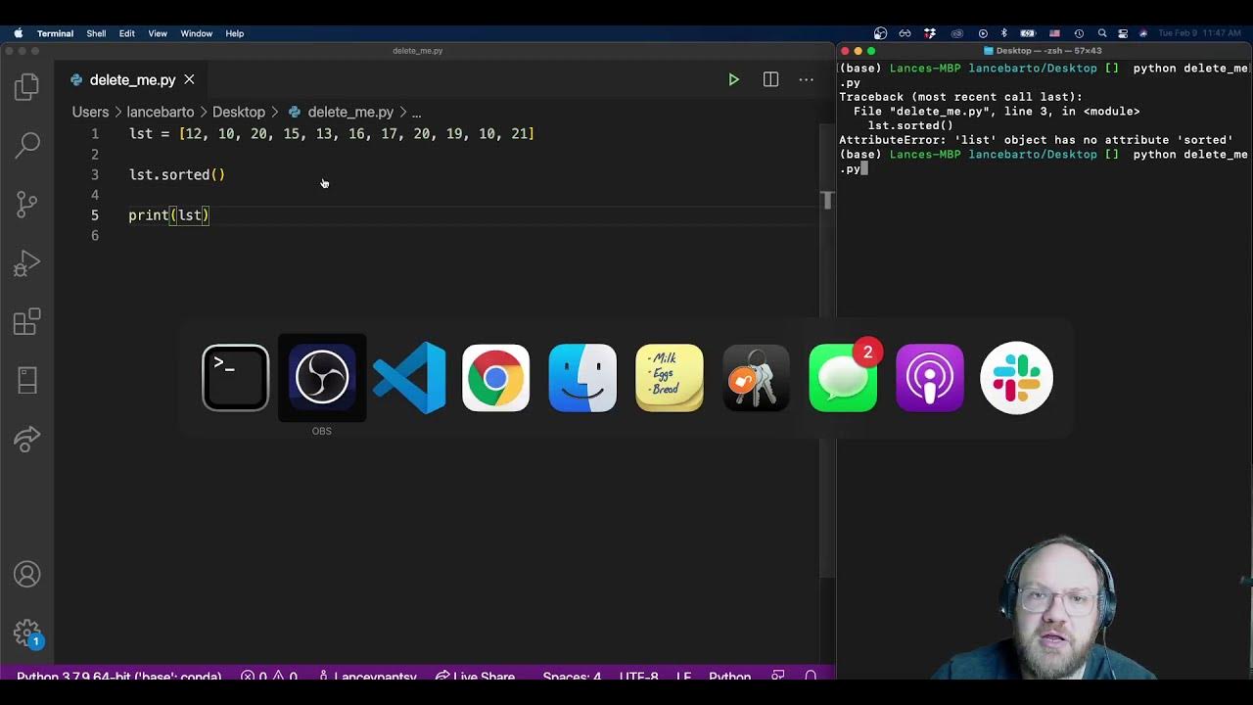The height and width of the screenshot is (705, 1253).
Task: Click OBS icon in macOS menu bar
Action: [x=880, y=33]
